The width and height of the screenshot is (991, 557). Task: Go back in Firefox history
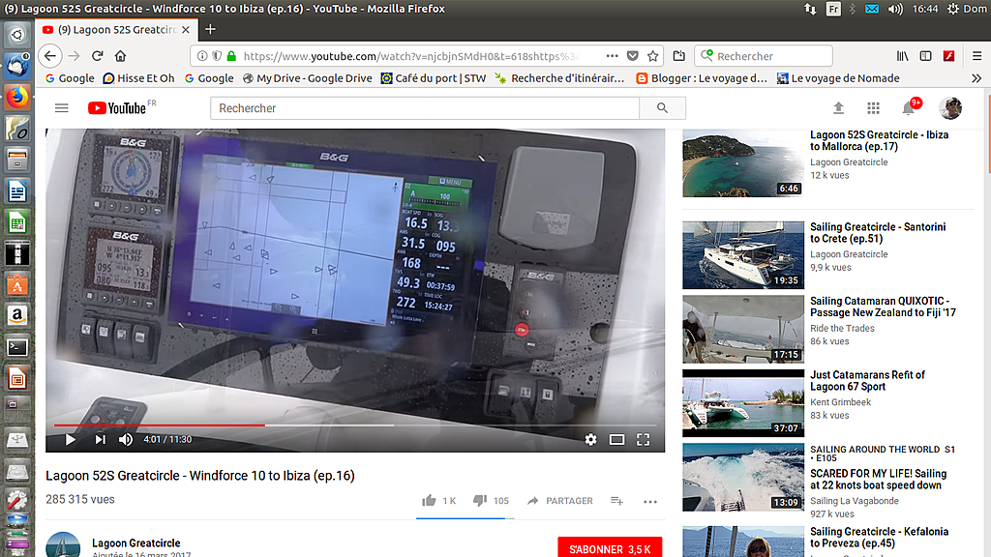tap(50, 55)
